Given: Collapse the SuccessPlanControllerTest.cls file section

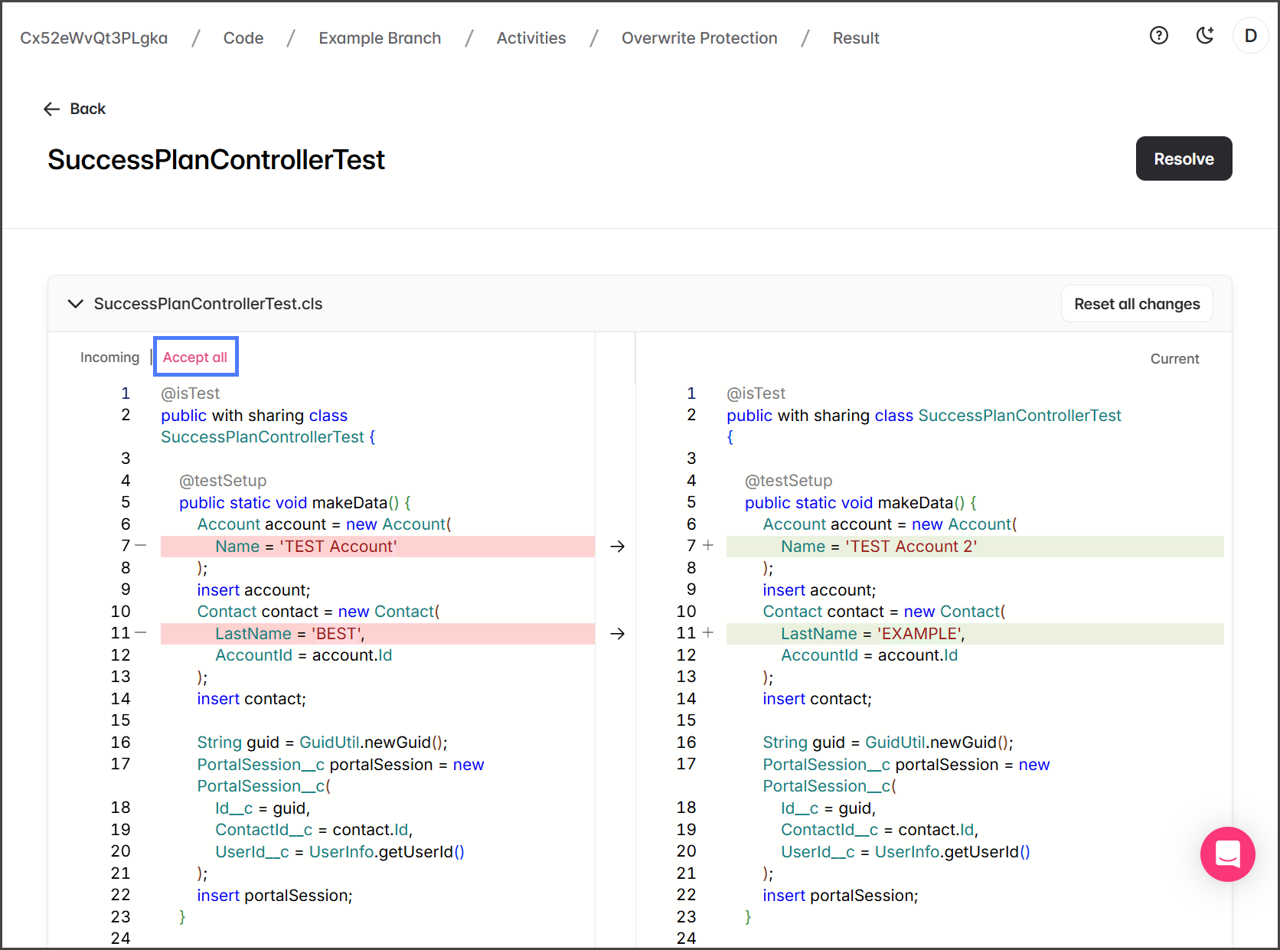Looking at the screenshot, I should pyautogui.click(x=75, y=304).
